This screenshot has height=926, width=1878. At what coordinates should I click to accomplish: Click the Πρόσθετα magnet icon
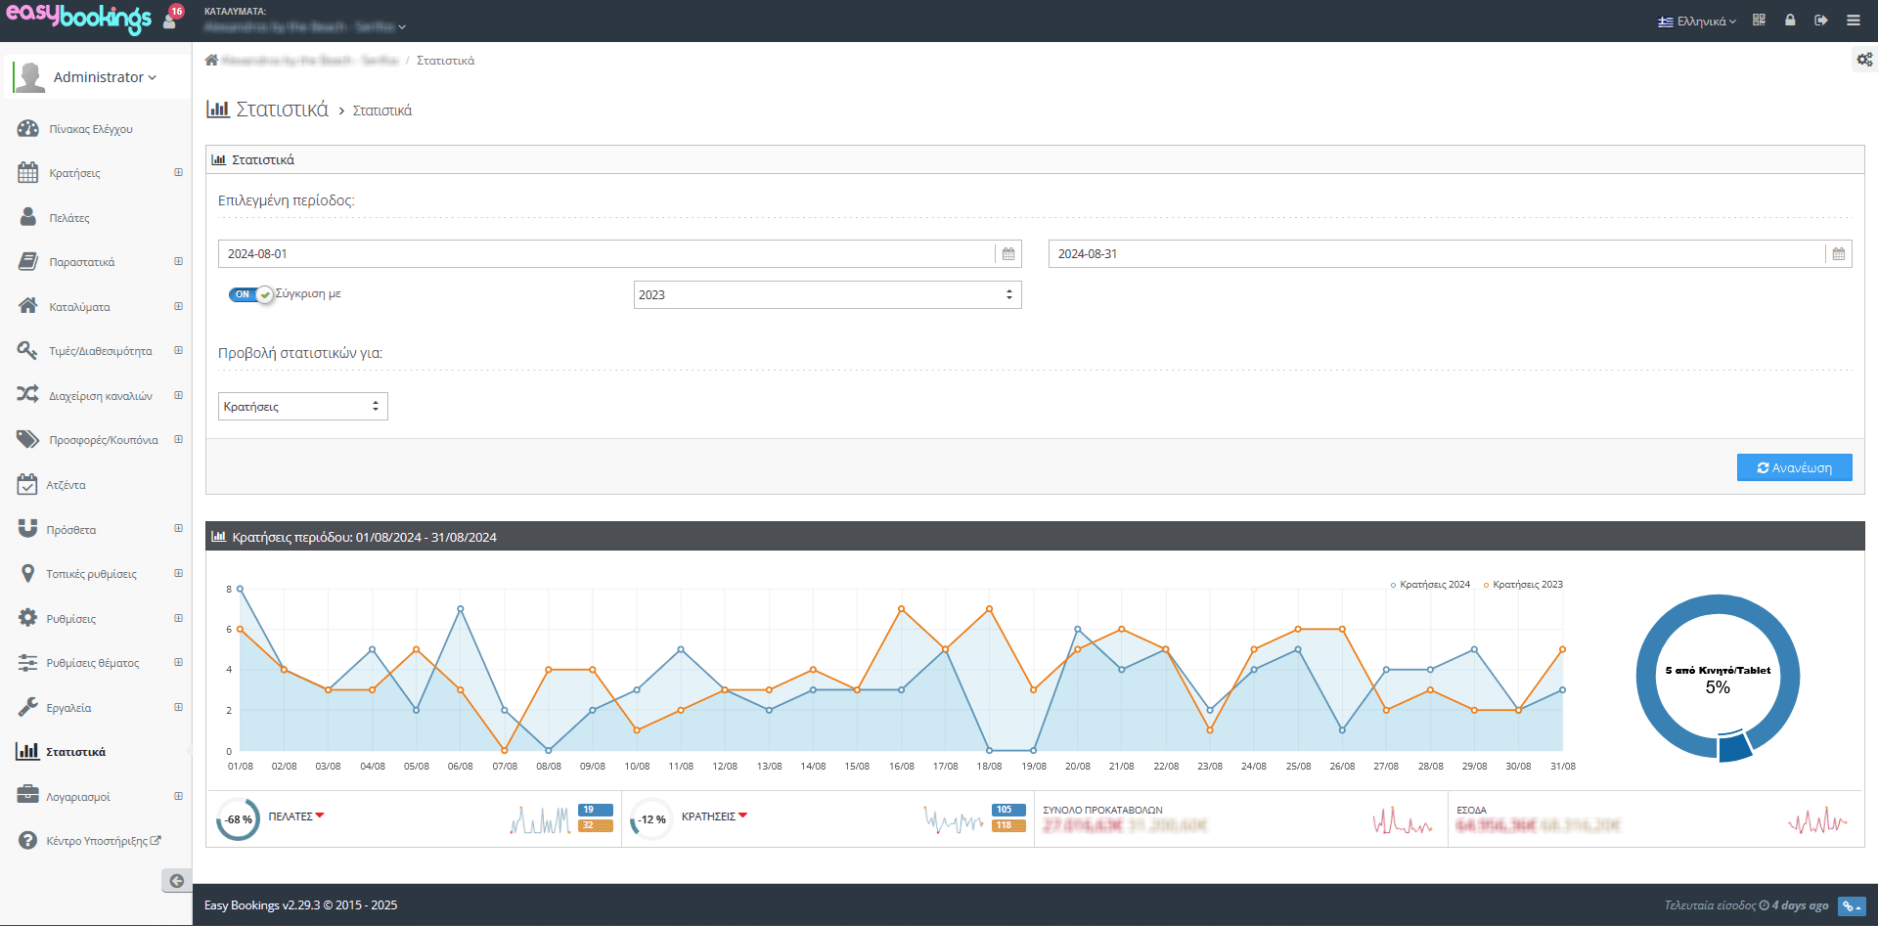27,529
